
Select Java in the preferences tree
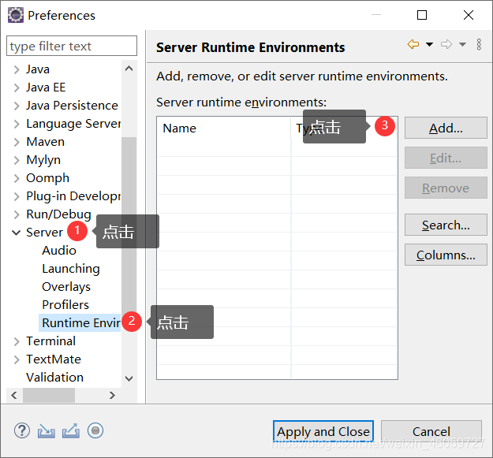pyautogui.click(x=38, y=69)
